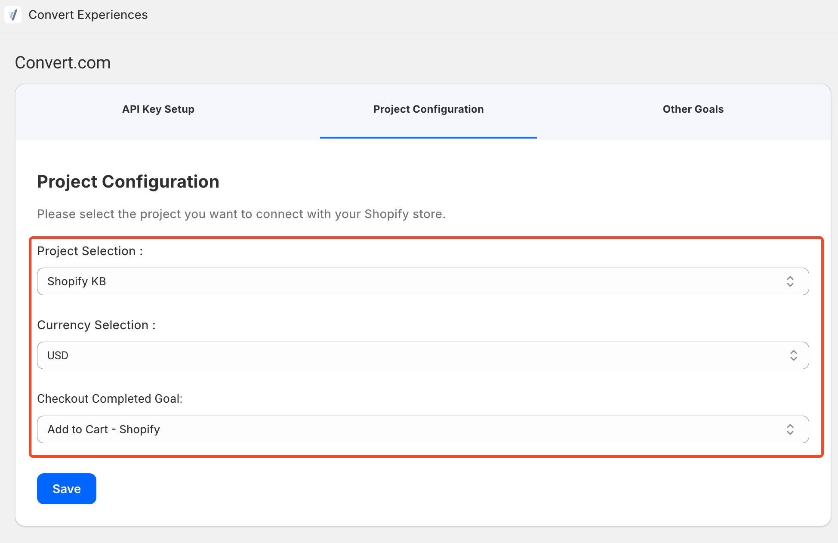Click the Convert Experiences app logo icon
838x543 pixels.
(x=13, y=15)
